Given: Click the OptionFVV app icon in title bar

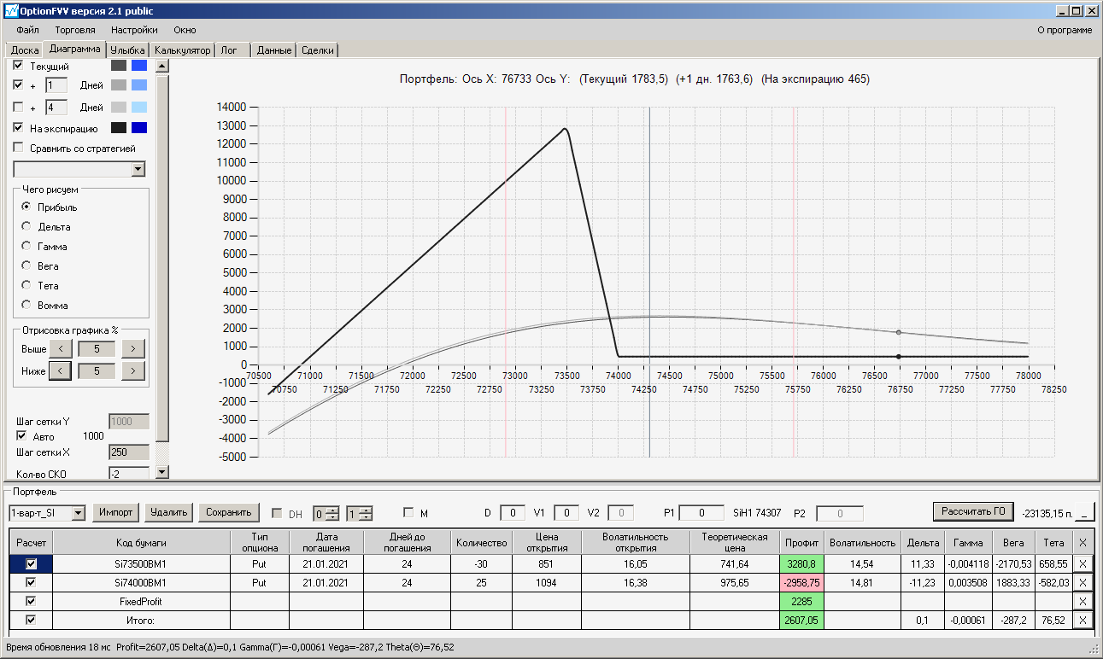Looking at the screenshot, I should [x=11, y=11].
